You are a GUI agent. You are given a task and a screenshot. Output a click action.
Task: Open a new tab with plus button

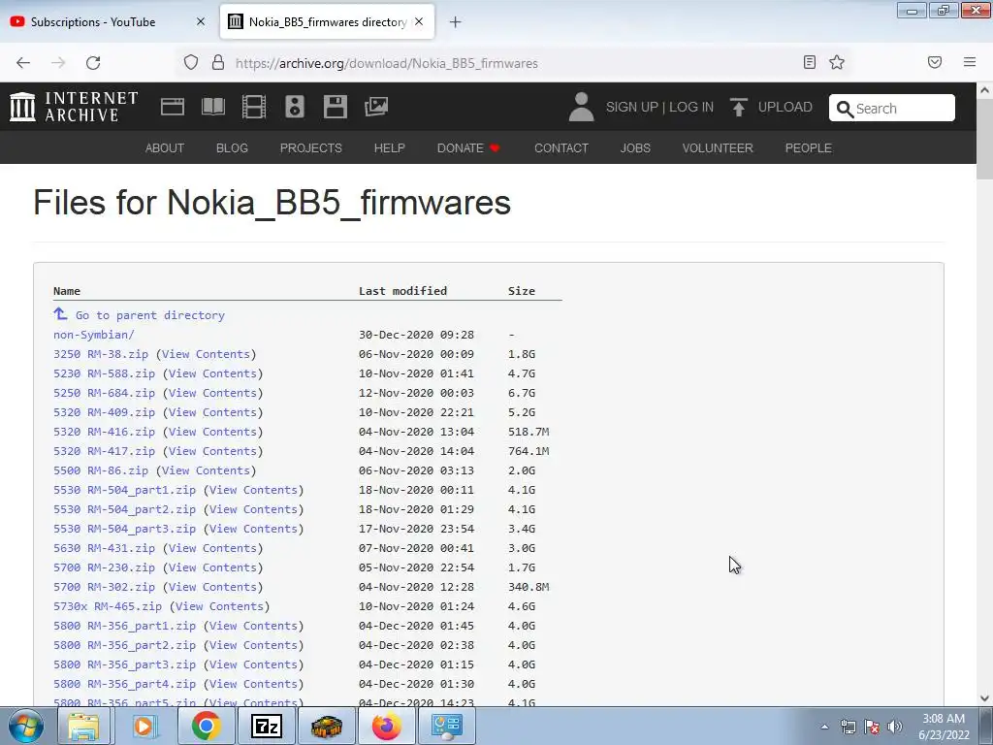(456, 22)
